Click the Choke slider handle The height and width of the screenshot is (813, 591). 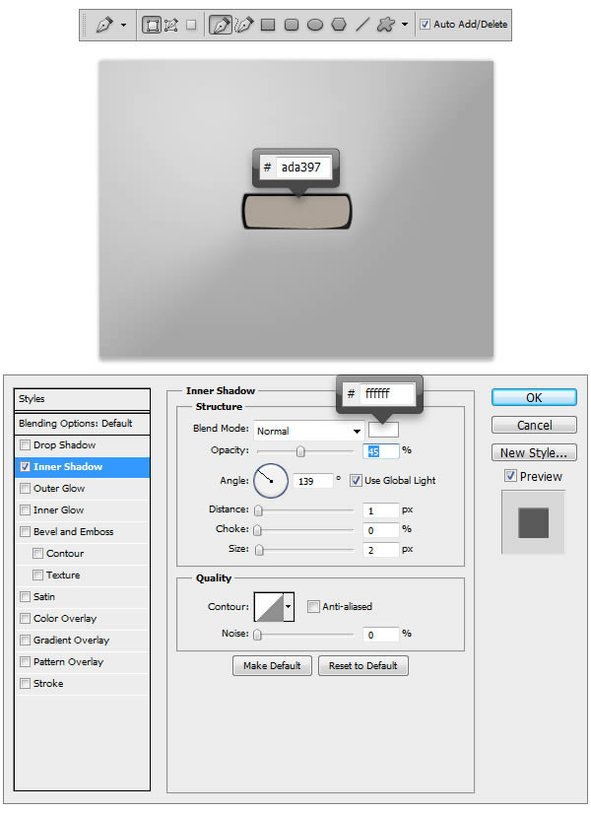[258, 530]
